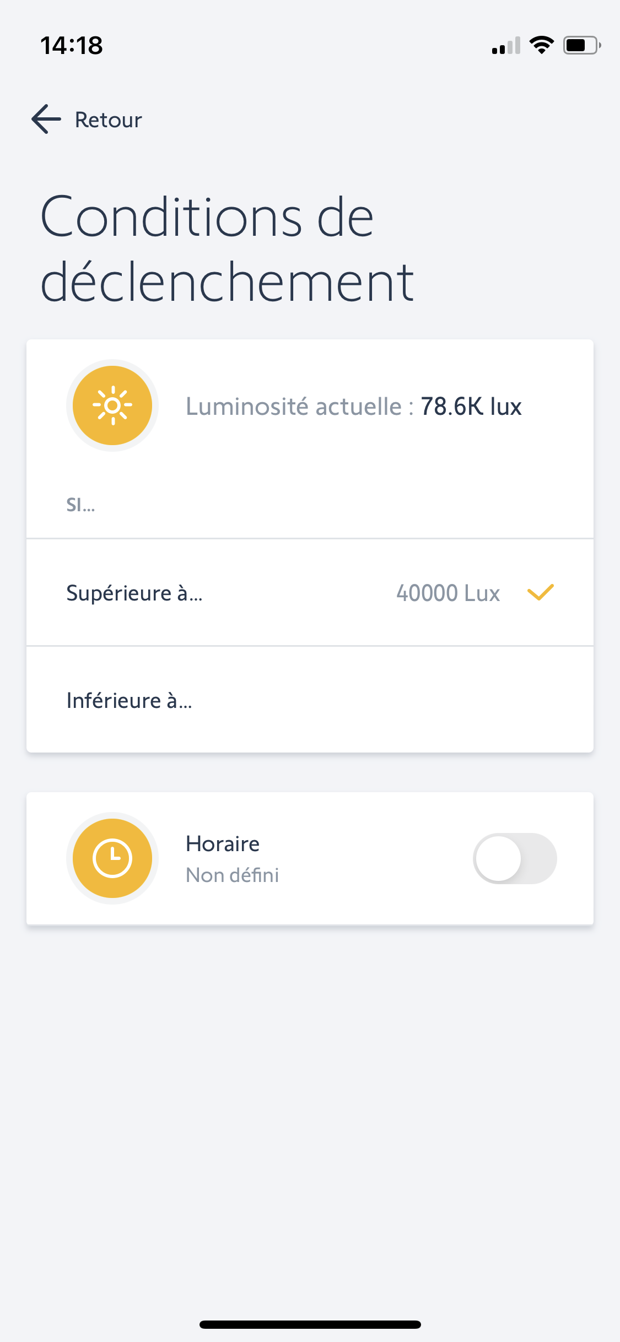Tap the battery indicator icon
The width and height of the screenshot is (620, 1342).
point(581,45)
